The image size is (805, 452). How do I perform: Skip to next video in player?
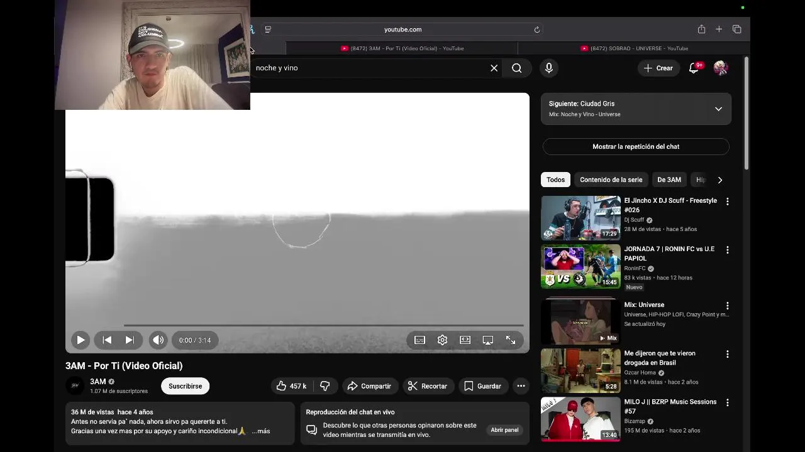tap(130, 340)
